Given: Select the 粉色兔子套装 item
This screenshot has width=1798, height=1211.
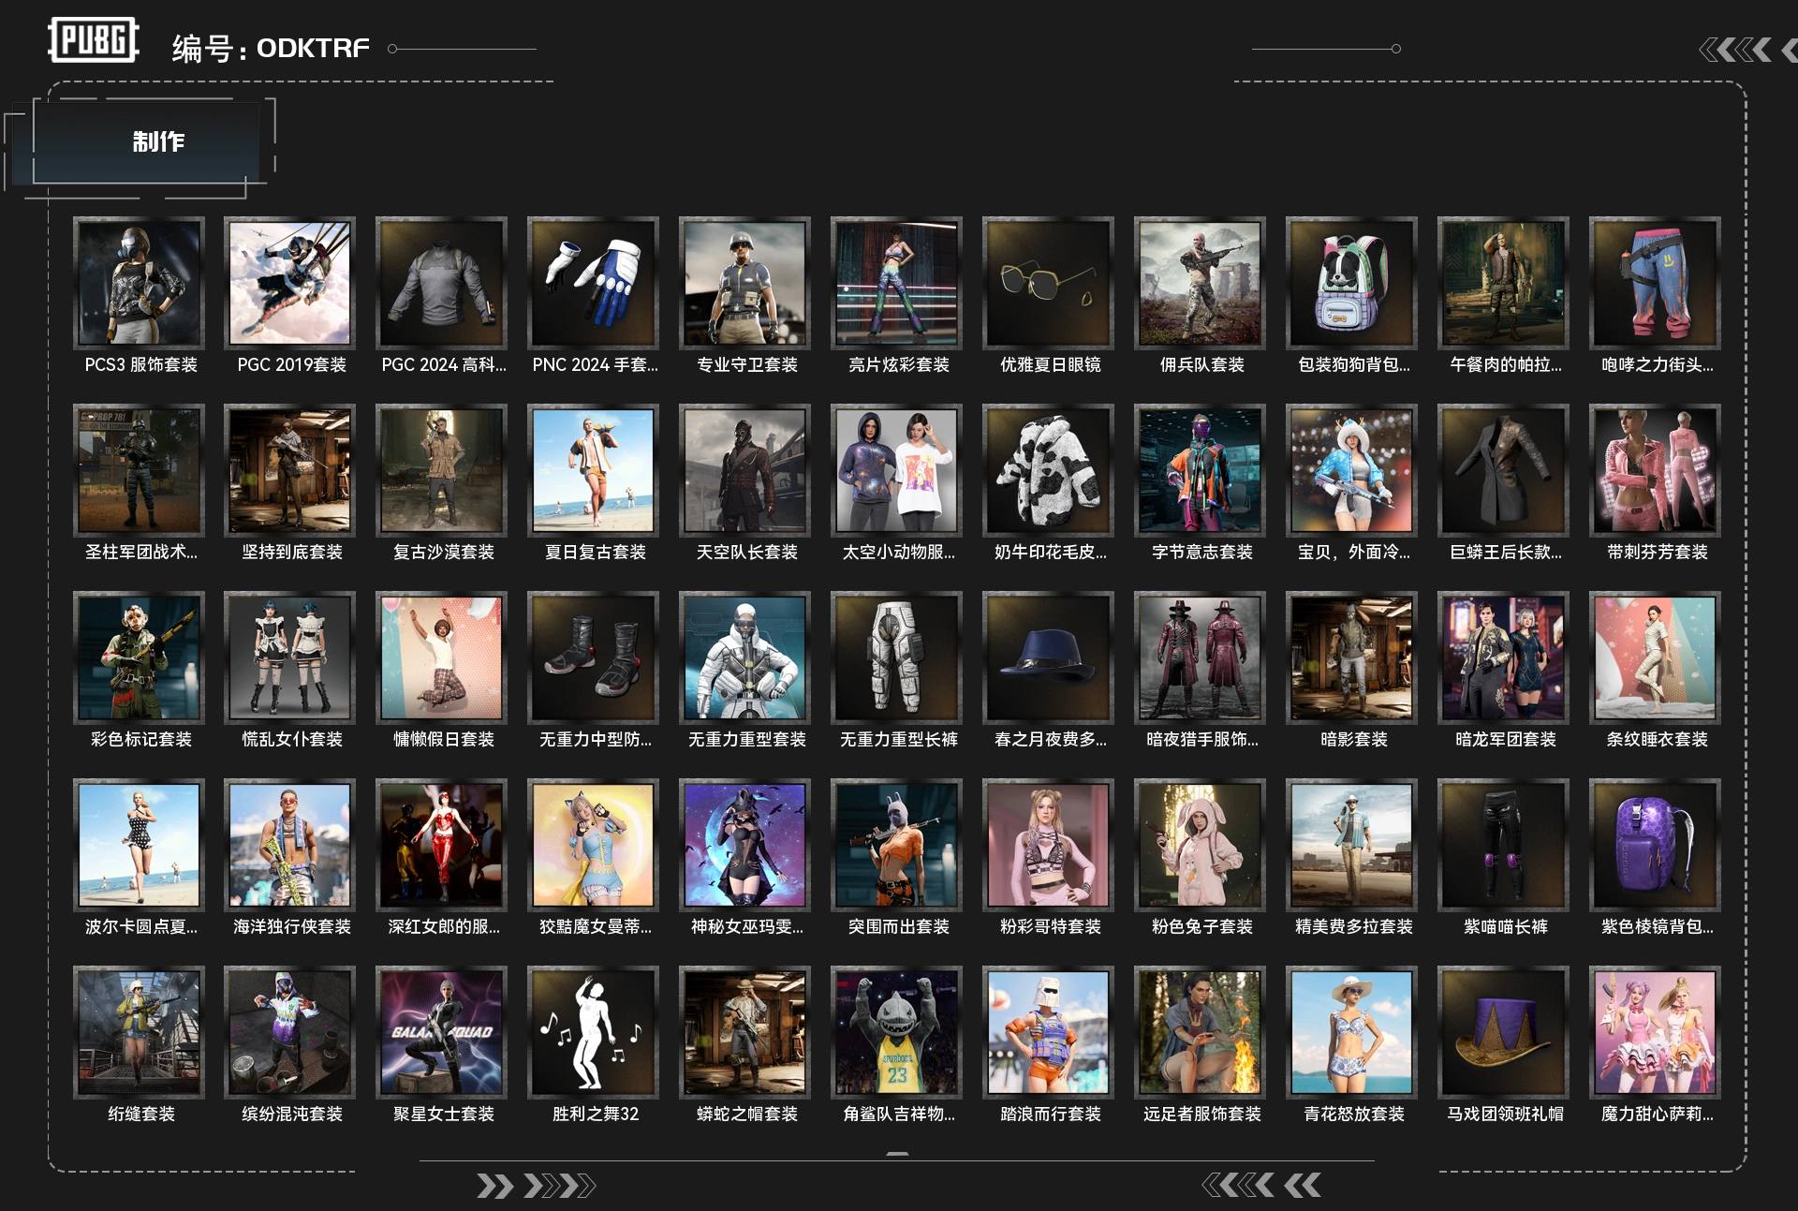Looking at the screenshot, I should tap(1201, 845).
